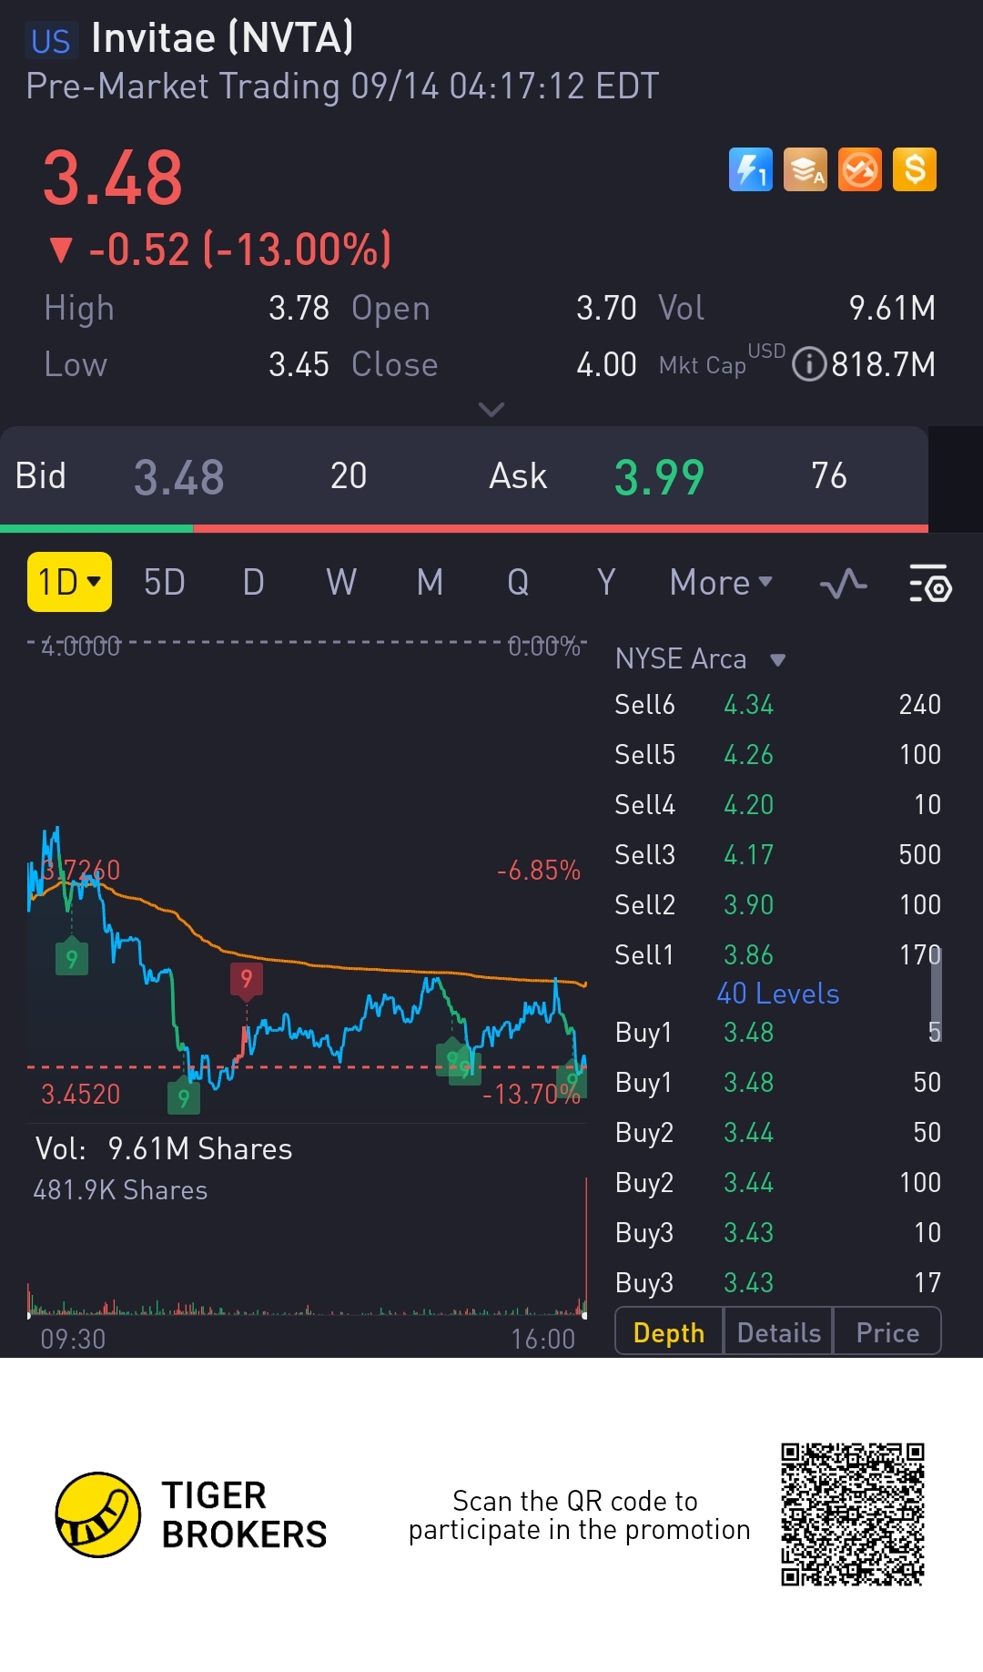
Task: Tap the Vol 9.61M value
Action: tap(892, 308)
